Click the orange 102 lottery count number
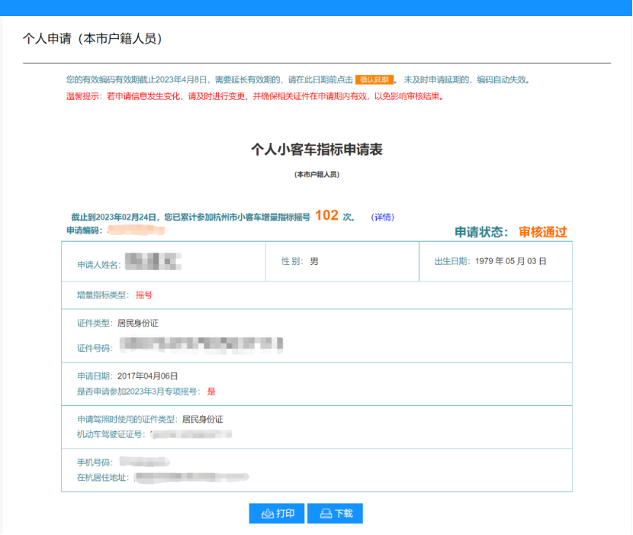Screen dimensions: 633x535 (x=326, y=216)
